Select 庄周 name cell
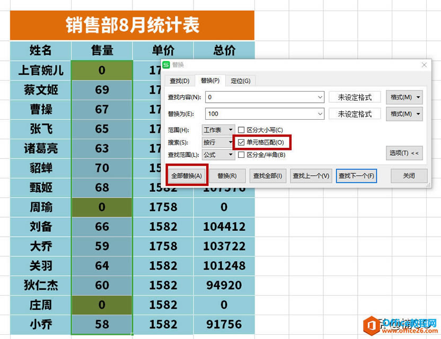 (40, 305)
